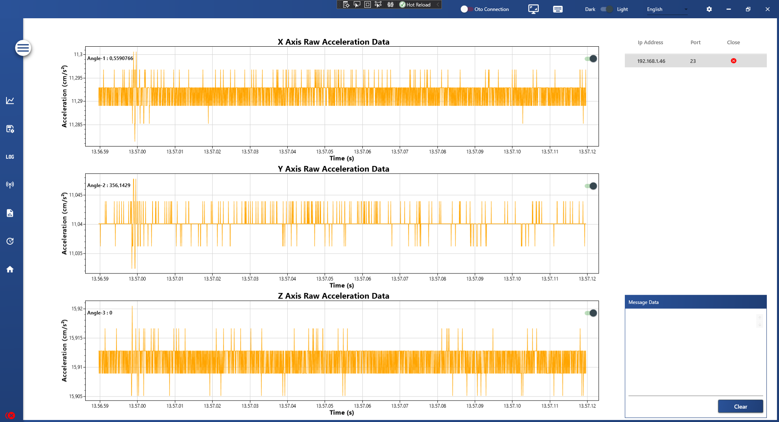This screenshot has height=422, width=779.
Task: Open the data report file icon
Action: tap(10, 213)
